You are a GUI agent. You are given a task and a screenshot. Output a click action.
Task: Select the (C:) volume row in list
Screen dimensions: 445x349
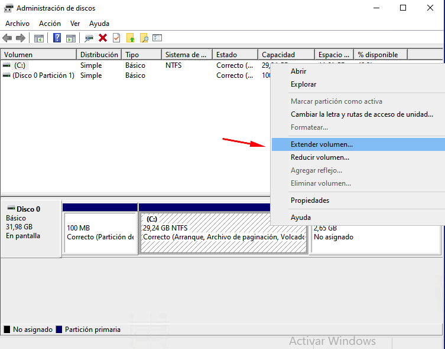135,65
